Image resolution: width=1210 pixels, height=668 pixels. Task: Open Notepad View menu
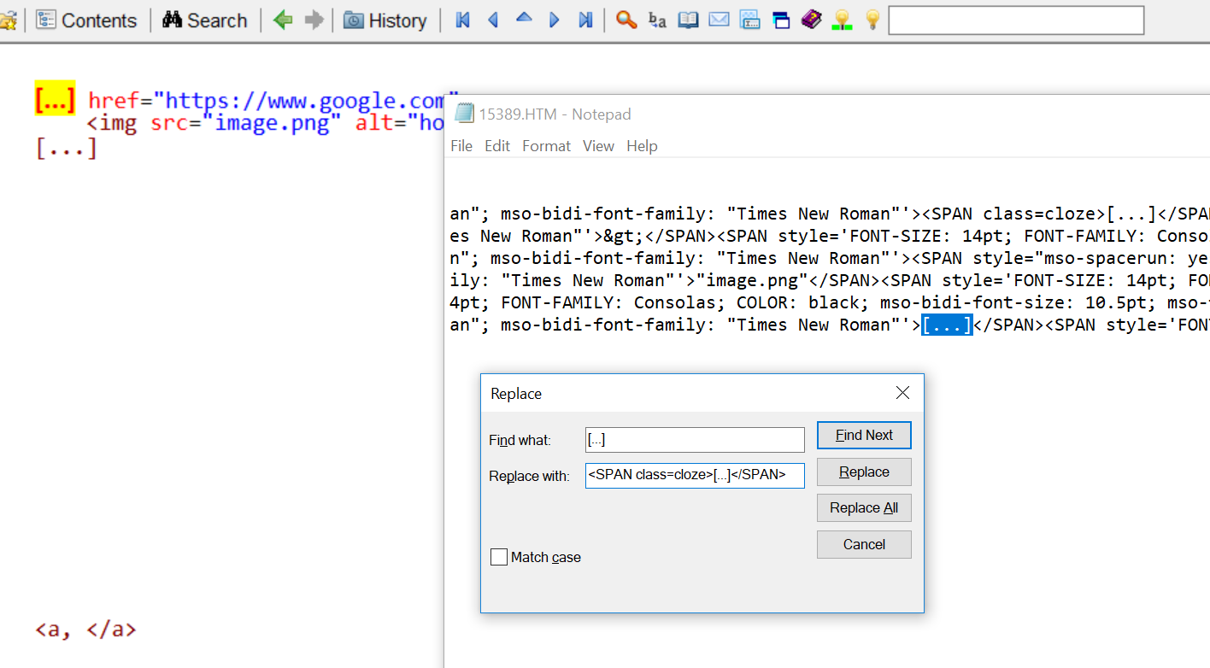(x=598, y=146)
